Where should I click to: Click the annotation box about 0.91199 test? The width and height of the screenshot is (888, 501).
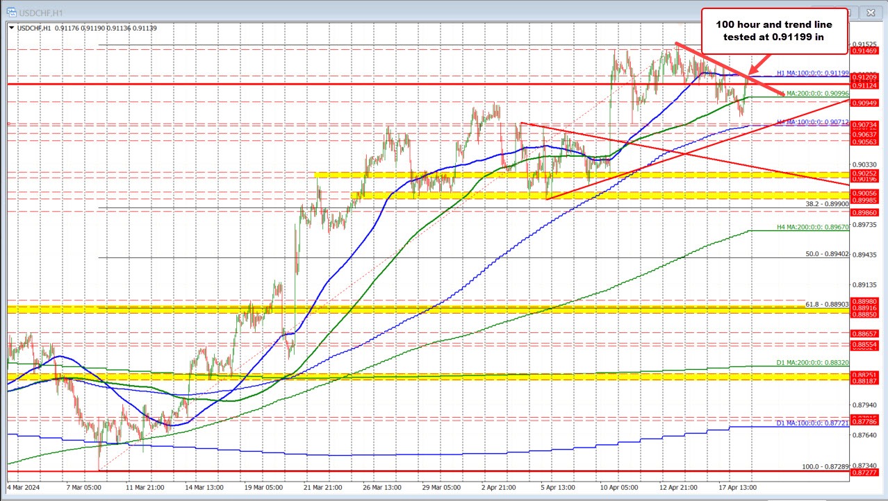tap(774, 31)
